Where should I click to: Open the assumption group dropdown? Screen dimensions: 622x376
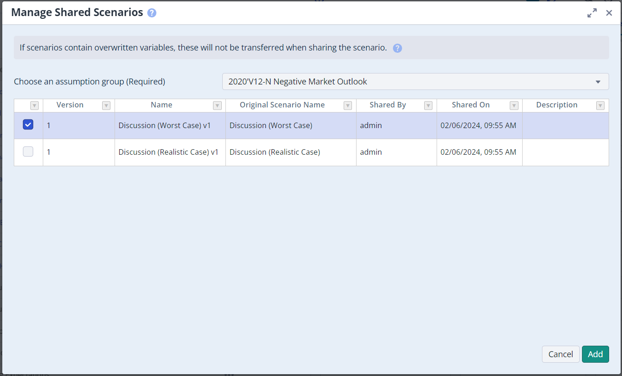pos(409,82)
